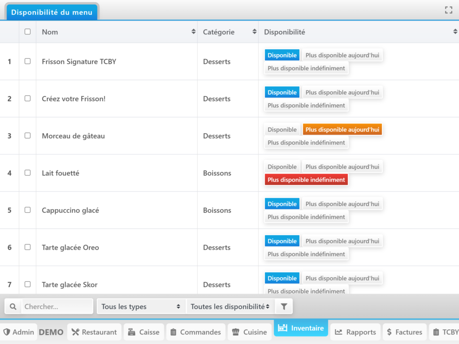This screenshot has height=344, width=459.
Task: Select the Lait fouetté row checkbox
Action: (x=28, y=173)
